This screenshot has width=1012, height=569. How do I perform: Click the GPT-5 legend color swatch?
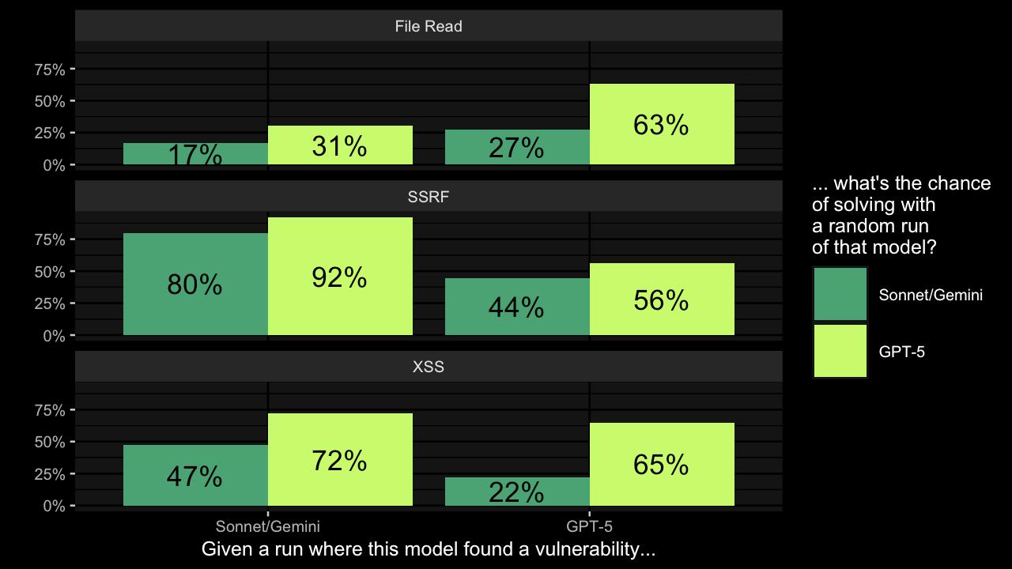click(x=840, y=351)
